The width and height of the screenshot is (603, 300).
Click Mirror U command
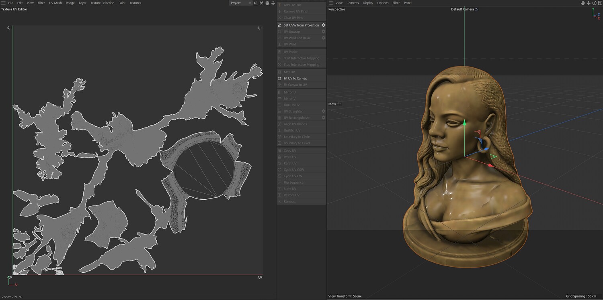tap(301, 92)
